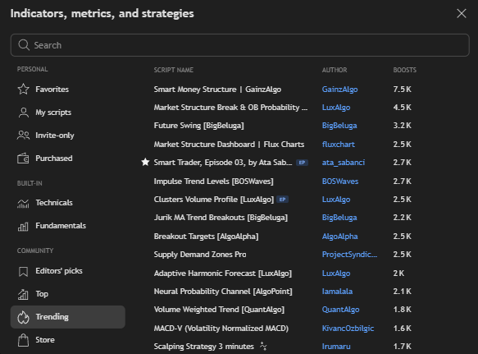Viewport: 478px width, 354px height.
Task: Focus the Search input field
Action: coord(240,45)
